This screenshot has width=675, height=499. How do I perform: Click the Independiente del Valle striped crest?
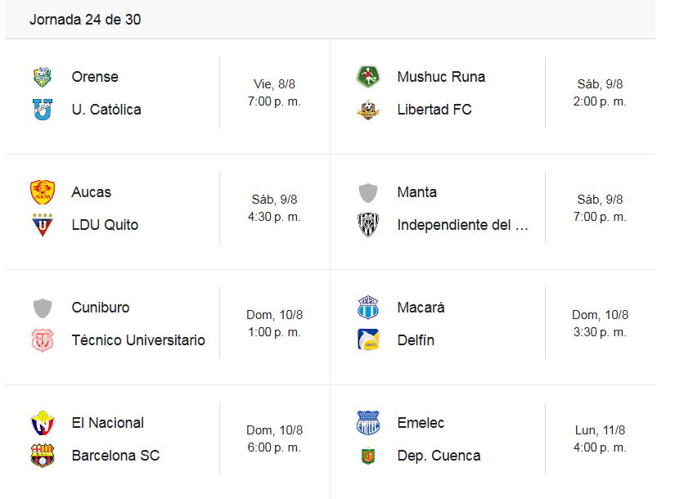click(368, 225)
